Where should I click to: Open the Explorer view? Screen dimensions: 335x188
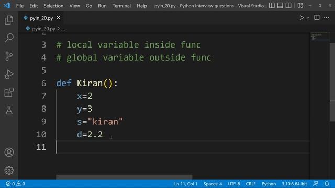[9, 20]
